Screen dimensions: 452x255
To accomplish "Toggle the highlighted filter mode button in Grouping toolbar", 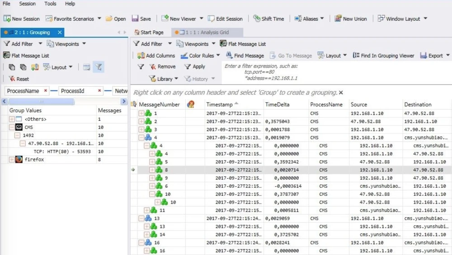I will pyautogui.click(x=99, y=67).
